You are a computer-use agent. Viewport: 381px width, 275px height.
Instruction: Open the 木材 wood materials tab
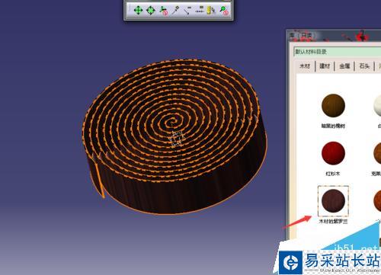point(305,66)
